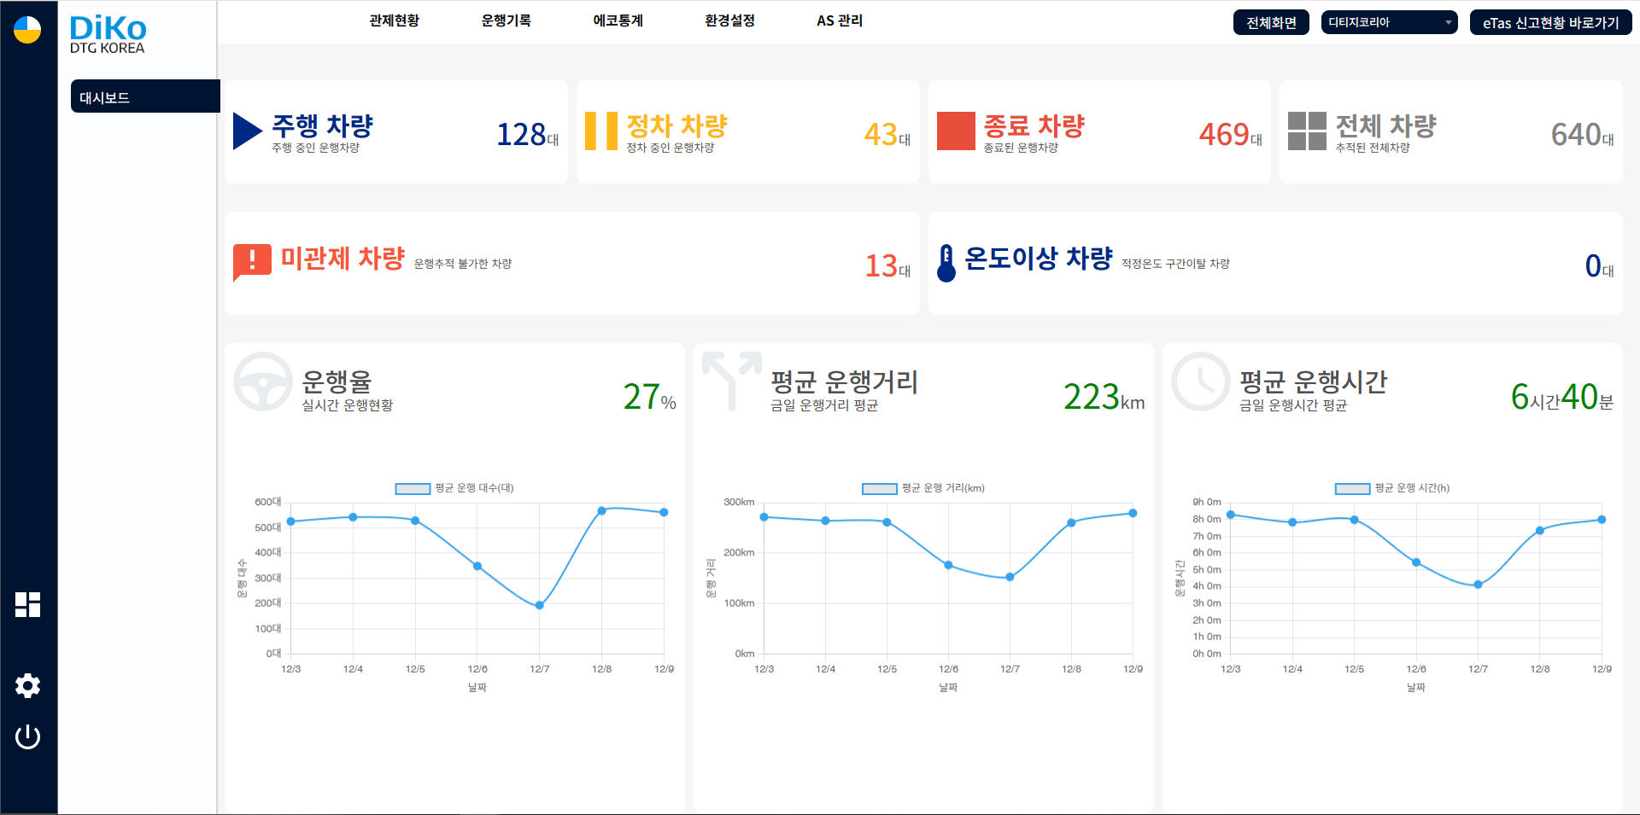Click the power logout icon
Viewport: 1640px width, 815px height.
(27, 736)
